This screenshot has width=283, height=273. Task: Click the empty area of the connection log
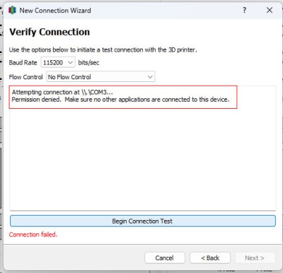click(143, 161)
